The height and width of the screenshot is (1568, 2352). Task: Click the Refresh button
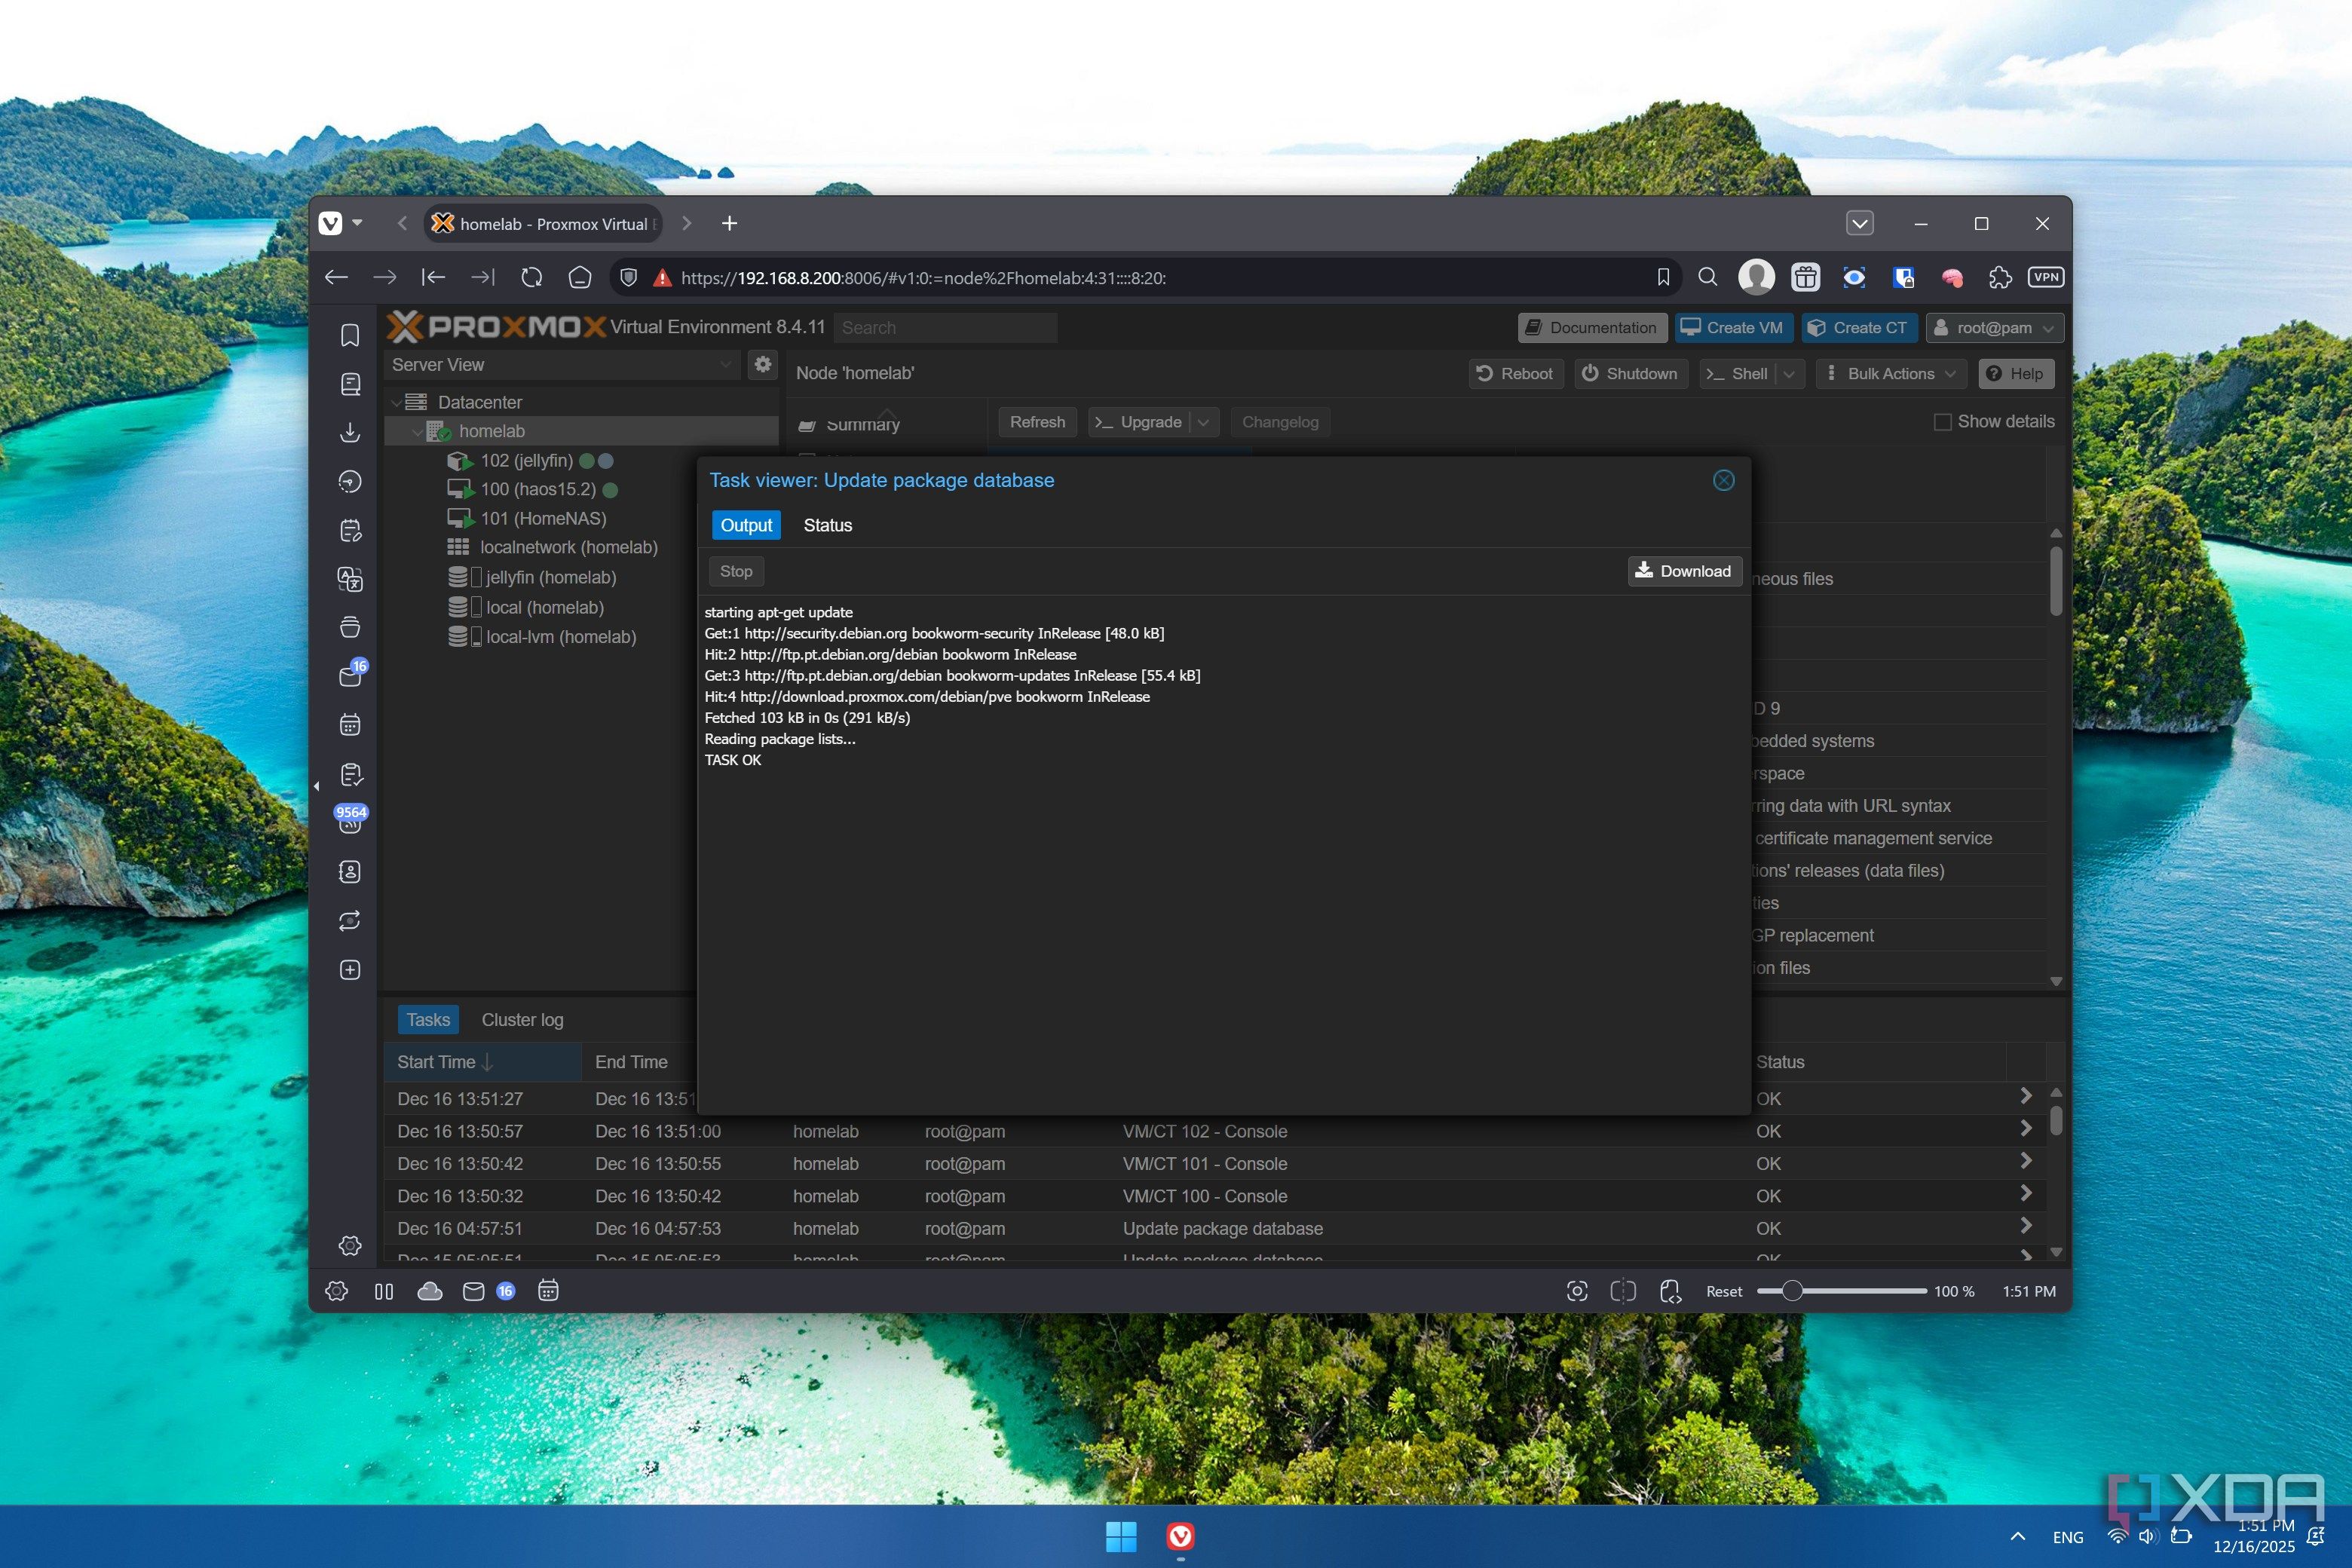click(x=1037, y=422)
